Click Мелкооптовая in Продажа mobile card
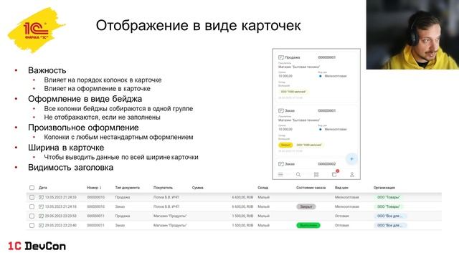459x258 pixels. [x=336, y=76]
